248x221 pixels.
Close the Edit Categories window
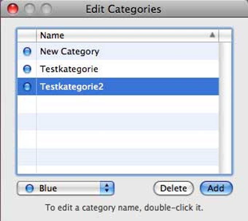13,9
